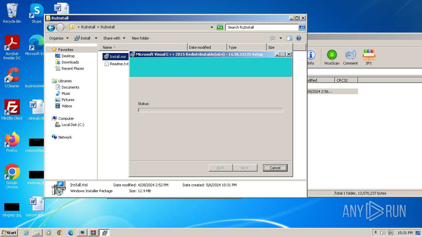The image size is (422, 237).
Task: Click the Install toolbar button
Action: pyautogui.click(x=82, y=38)
